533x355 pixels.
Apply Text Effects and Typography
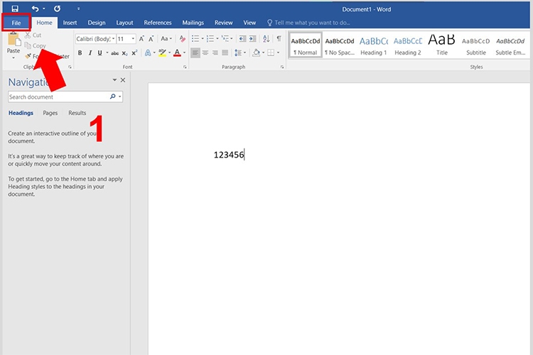click(148, 53)
